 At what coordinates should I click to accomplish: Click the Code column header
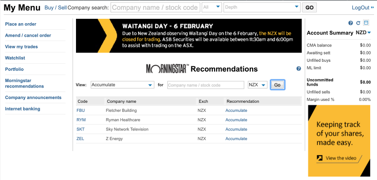82,101
